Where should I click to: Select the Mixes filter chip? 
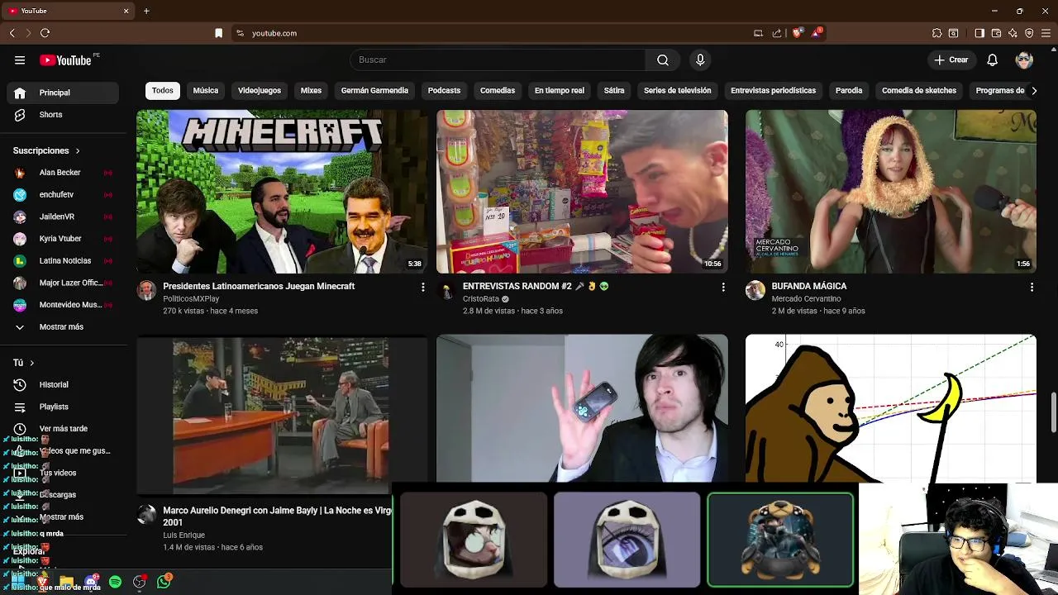(311, 91)
